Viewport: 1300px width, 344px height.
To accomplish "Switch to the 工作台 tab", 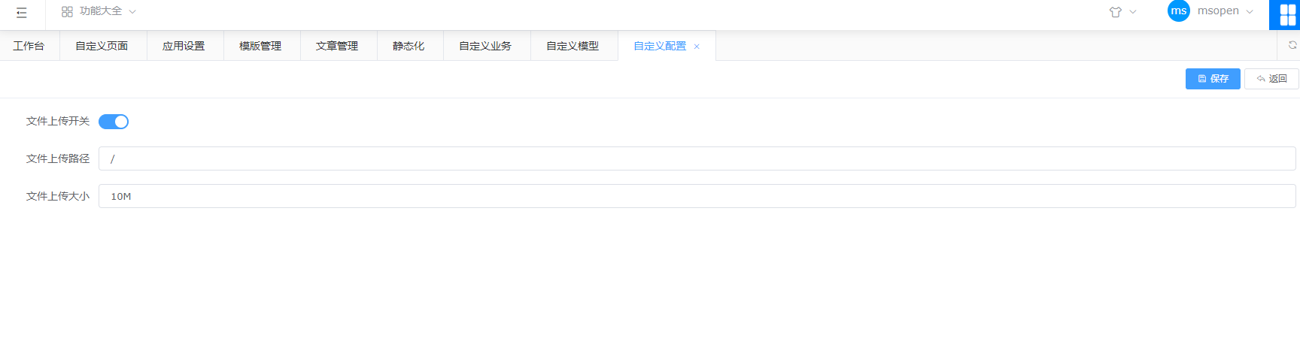I will pos(29,46).
